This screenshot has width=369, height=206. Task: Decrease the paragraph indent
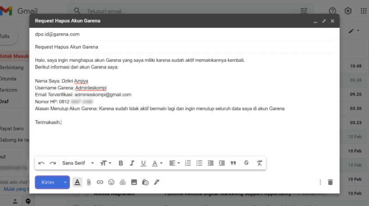(x=210, y=163)
